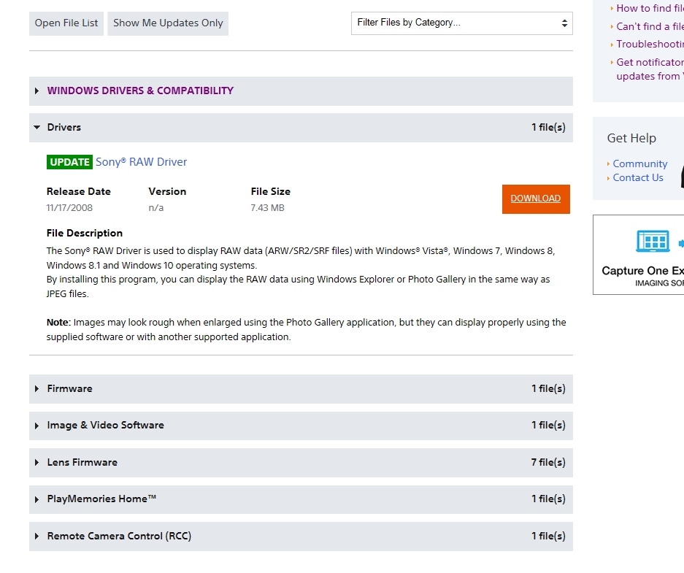The width and height of the screenshot is (684, 573).
Task: Click the Get Help heading
Action: tap(631, 138)
